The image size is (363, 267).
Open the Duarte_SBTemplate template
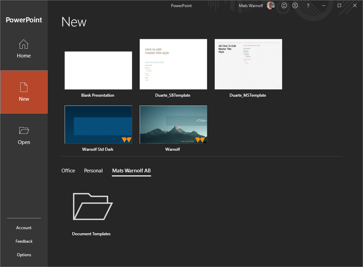pyautogui.click(x=173, y=64)
